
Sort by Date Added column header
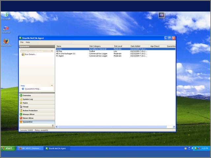point(139,46)
